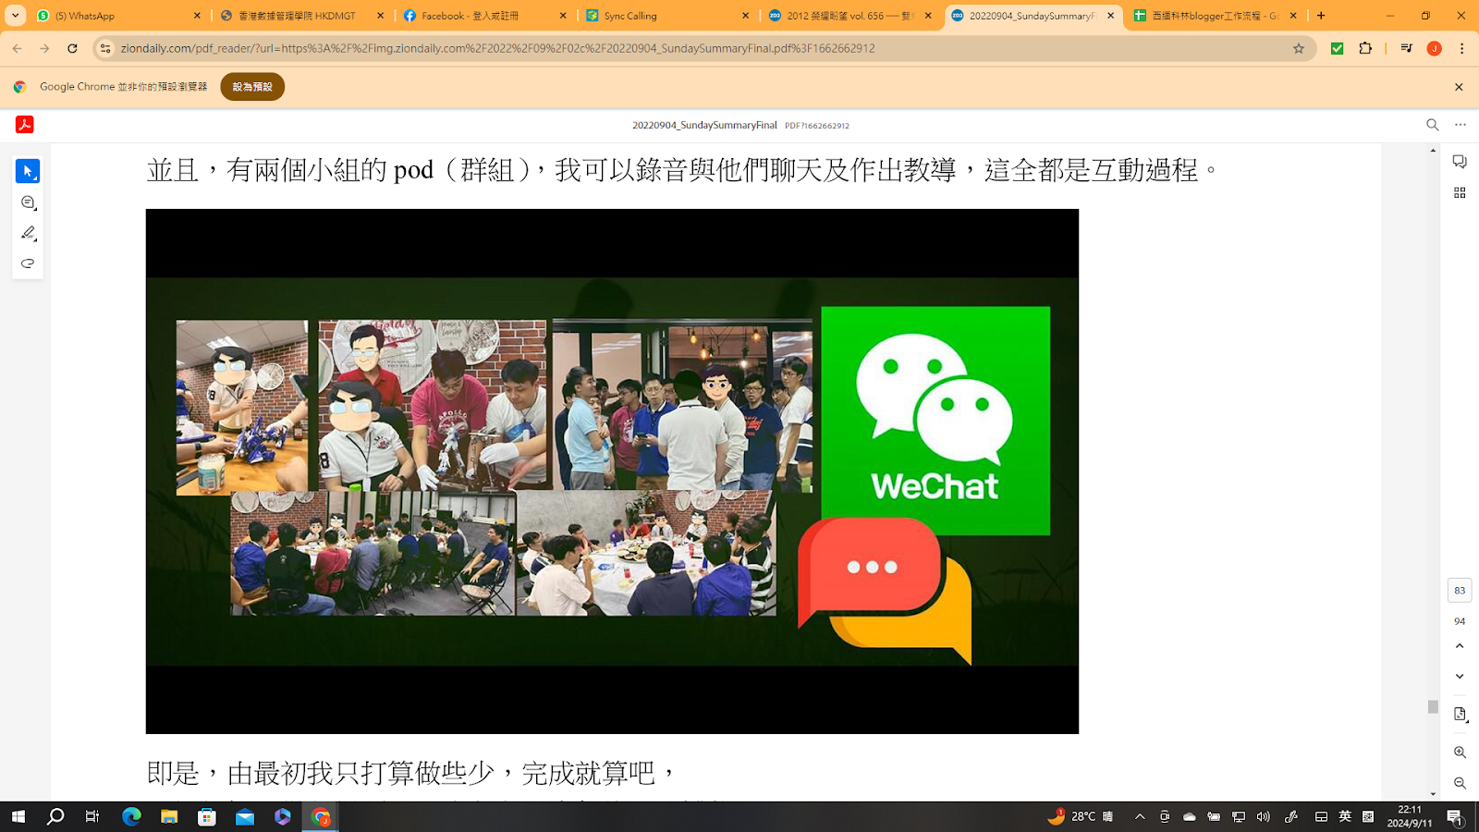Launch Microsoft Edge from taskbar
1479x832 pixels.
[x=131, y=816]
